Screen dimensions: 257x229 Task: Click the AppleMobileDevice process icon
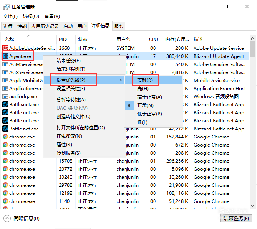(x=5, y=80)
